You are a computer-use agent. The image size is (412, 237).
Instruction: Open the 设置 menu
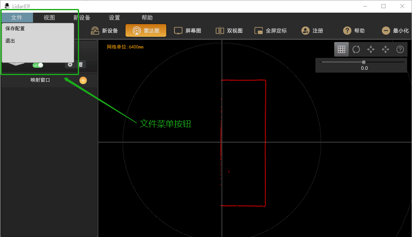pos(115,18)
